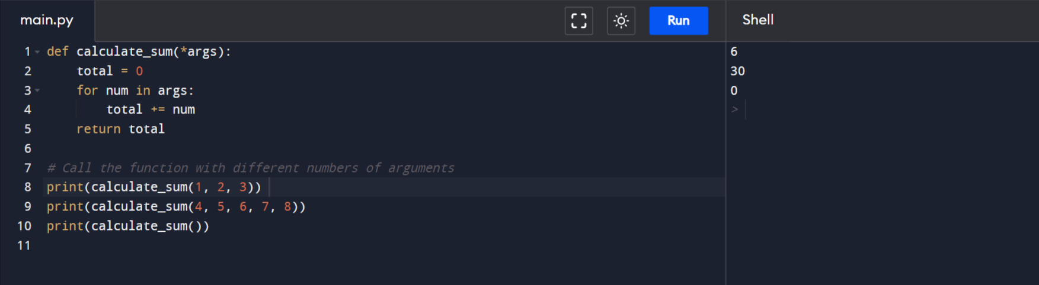Click line number 8 in the gutter

pyautogui.click(x=27, y=187)
